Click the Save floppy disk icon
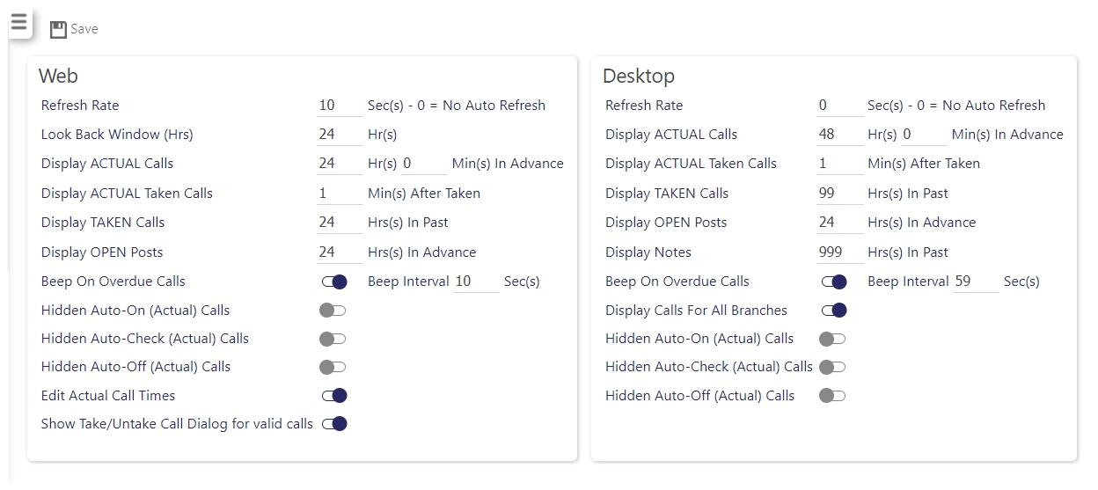 [x=58, y=30]
